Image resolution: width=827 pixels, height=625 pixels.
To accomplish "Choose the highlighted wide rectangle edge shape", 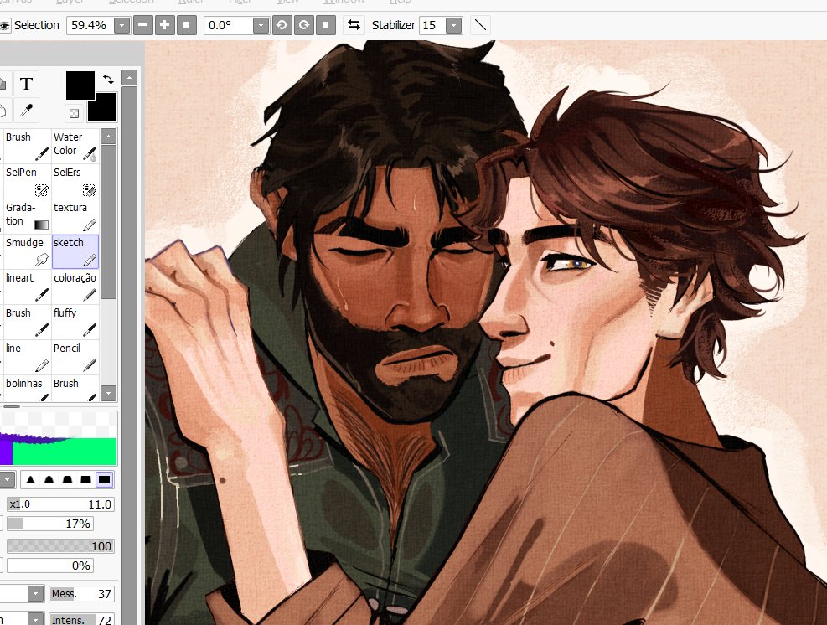I will tap(105, 479).
